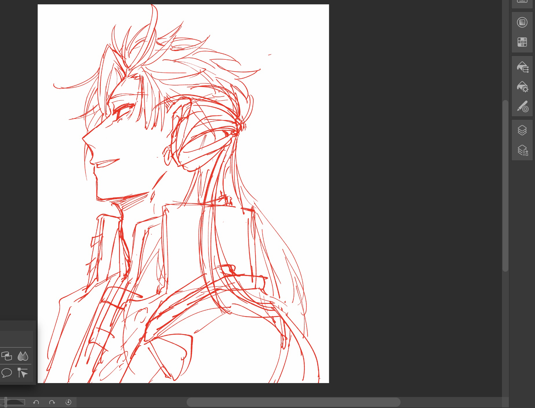Open the Sub Tool palette

(522, 67)
